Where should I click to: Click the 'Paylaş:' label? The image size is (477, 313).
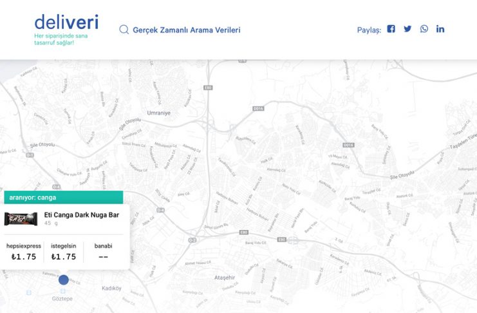369,30
